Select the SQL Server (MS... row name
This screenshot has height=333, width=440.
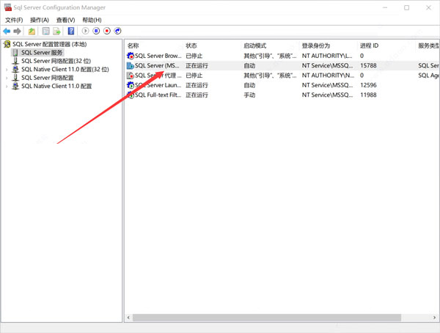(x=157, y=66)
